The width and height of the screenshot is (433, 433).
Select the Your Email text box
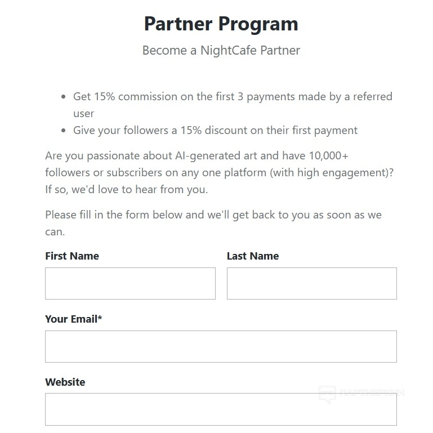221,346
